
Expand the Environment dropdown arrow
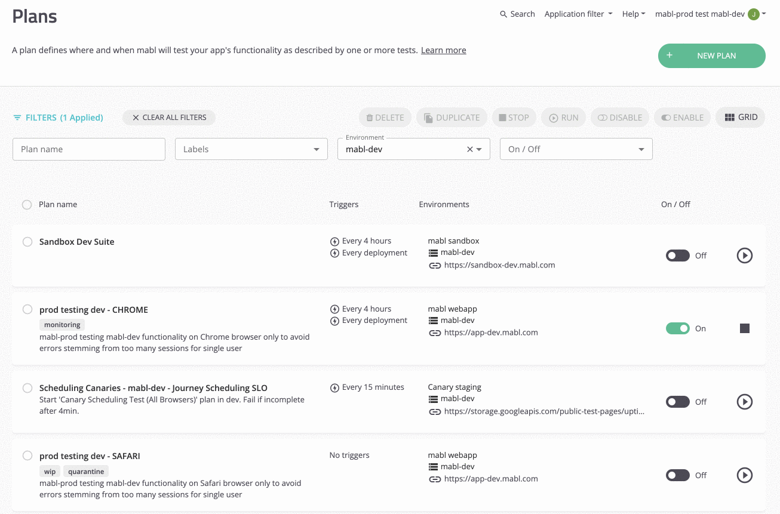coord(479,149)
